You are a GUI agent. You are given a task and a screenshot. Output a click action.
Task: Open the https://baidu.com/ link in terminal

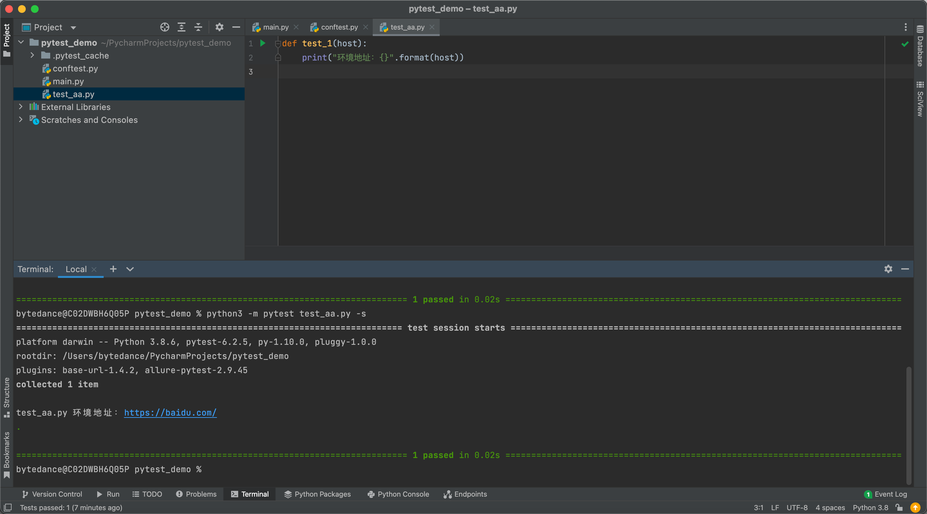(170, 413)
